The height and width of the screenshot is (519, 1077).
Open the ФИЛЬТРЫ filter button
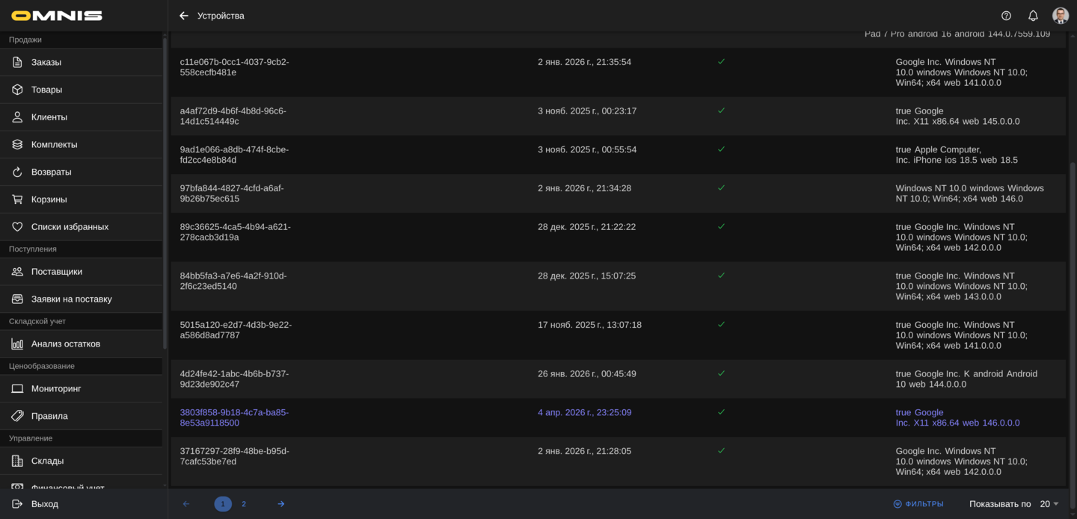(x=918, y=504)
